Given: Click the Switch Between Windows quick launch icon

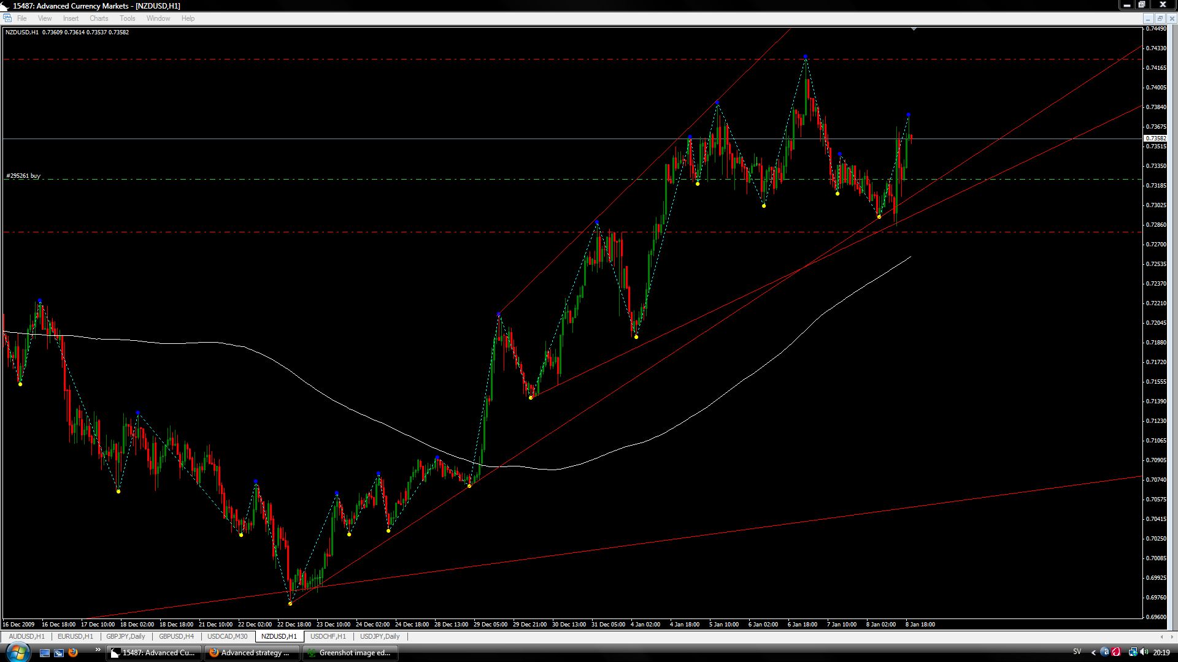Looking at the screenshot, I should coord(59,653).
